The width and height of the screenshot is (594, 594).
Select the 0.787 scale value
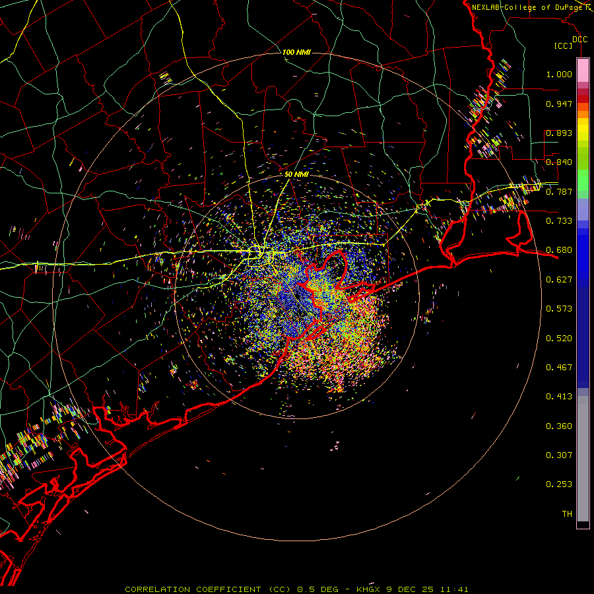(x=559, y=191)
